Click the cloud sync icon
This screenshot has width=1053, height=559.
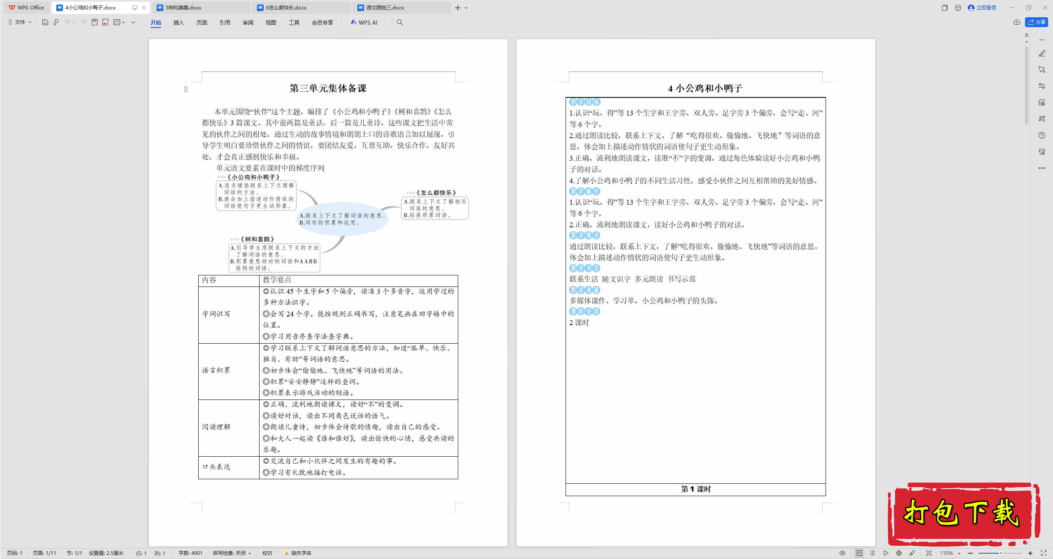pos(1016,22)
